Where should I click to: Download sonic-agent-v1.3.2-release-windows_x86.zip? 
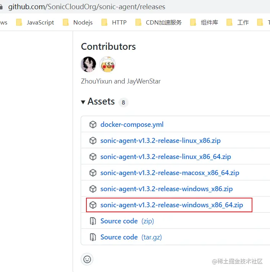pos(166,189)
